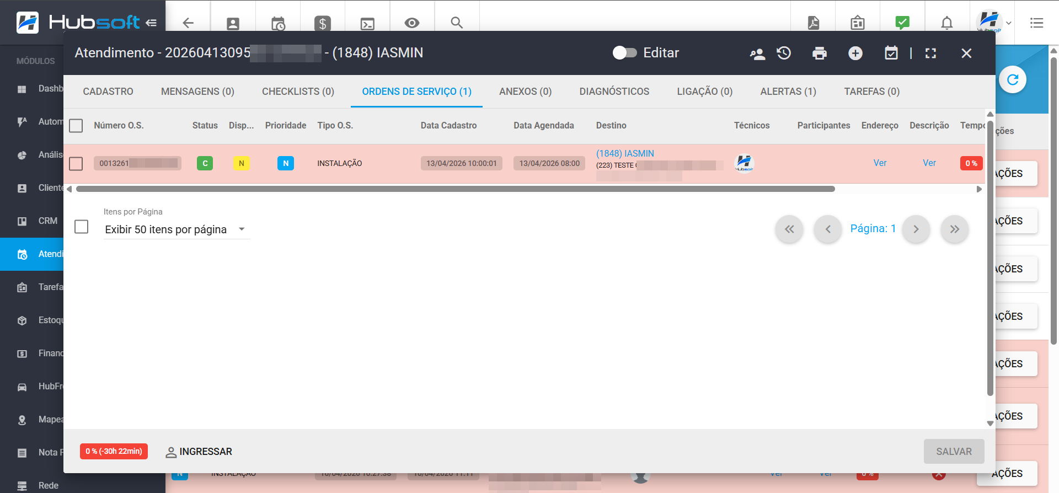Print the atendimento with printer icon
The width and height of the screenshot is (1059, 493).
coord(820,53)
